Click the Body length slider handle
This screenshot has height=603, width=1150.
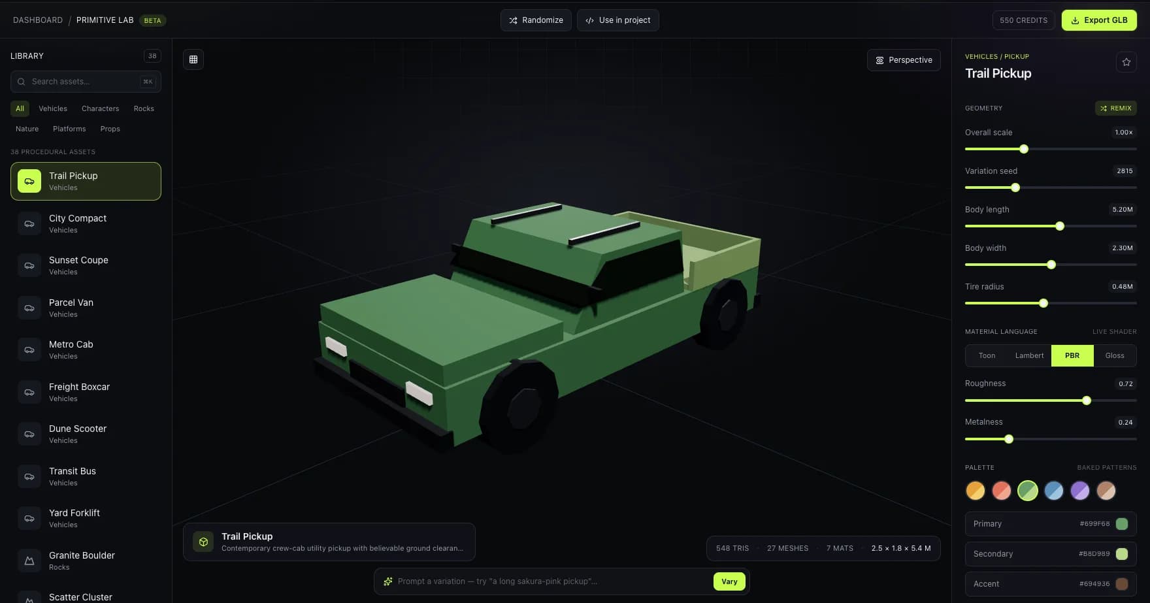tap(1060, 226)
